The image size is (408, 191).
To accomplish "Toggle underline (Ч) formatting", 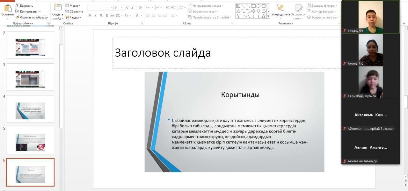I will click(x=101, y=15).
